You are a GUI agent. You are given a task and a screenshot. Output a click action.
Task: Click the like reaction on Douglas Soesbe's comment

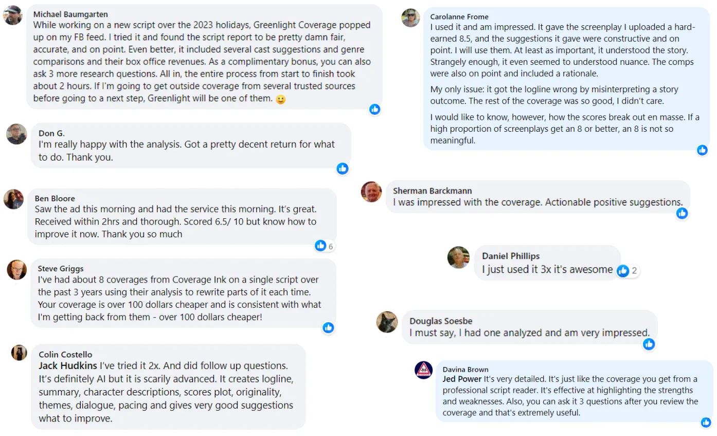point(649,344)
